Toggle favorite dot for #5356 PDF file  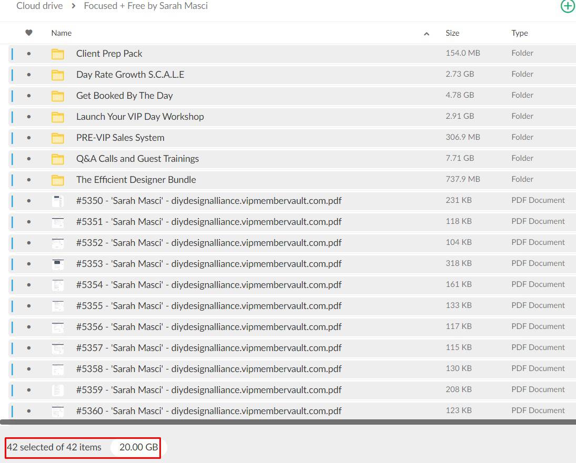point(29,327)
